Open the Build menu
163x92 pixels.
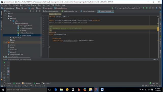point(39,5)
